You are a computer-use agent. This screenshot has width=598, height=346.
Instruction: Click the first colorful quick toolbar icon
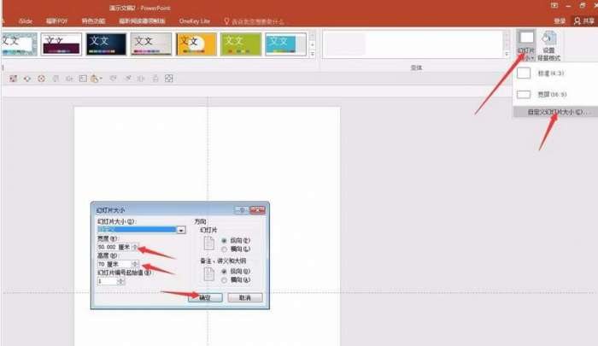point(14,79)
